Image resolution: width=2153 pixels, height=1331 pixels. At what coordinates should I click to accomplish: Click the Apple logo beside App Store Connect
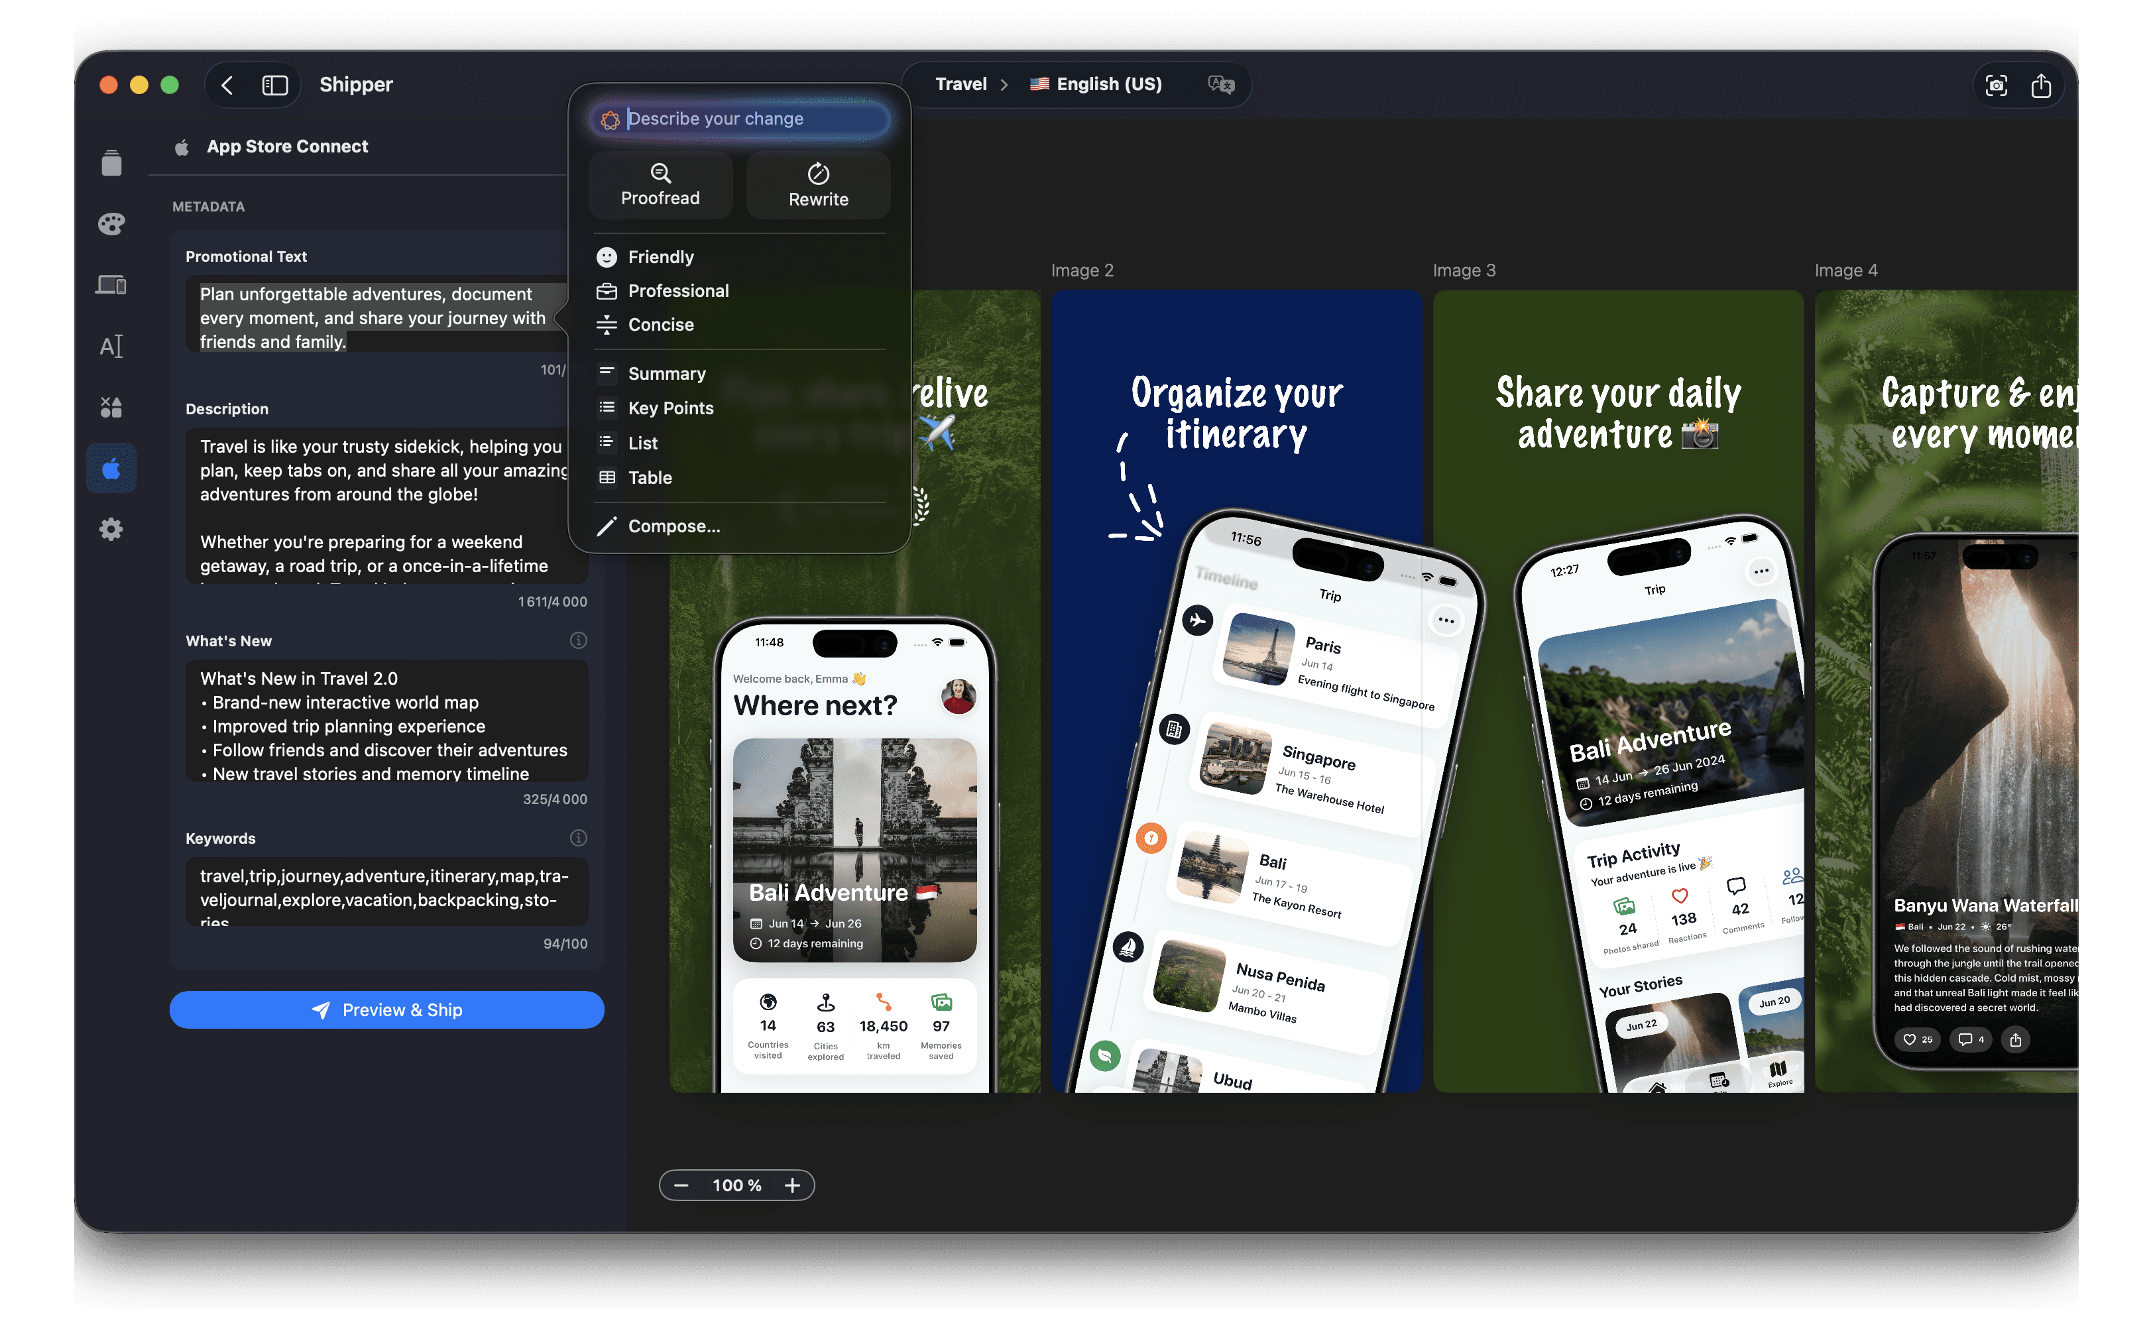(182, 147)
